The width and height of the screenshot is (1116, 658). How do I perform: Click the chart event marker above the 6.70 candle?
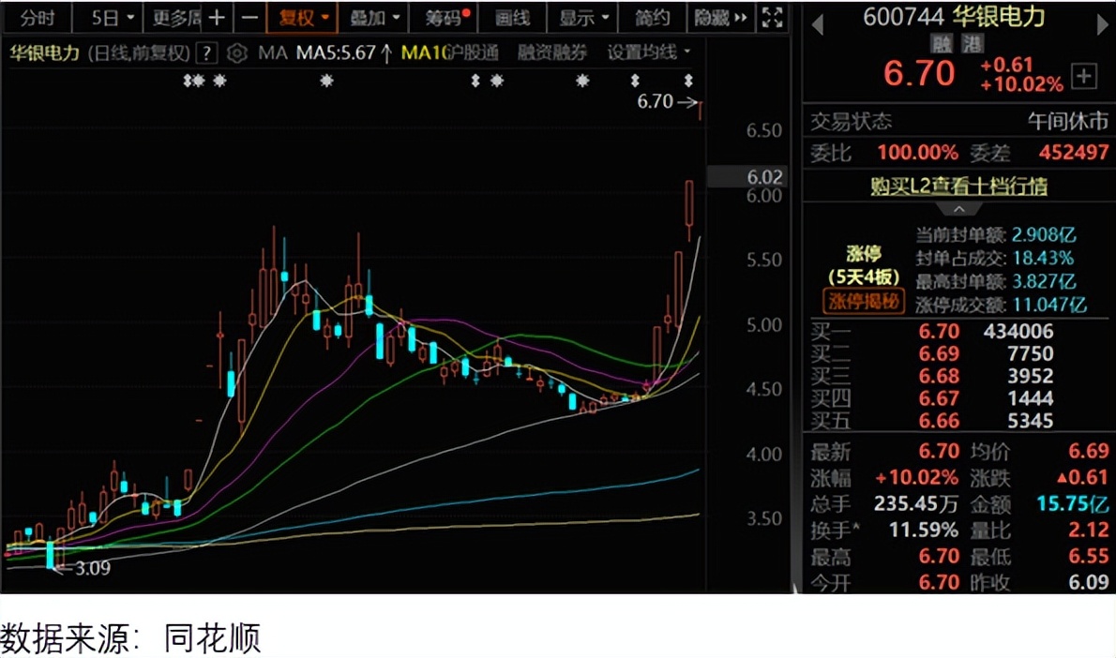(688, 81)
